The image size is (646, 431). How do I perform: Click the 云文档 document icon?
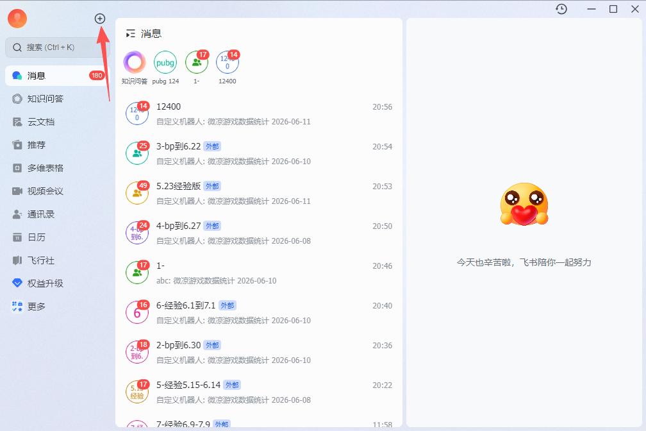(17, 122)
